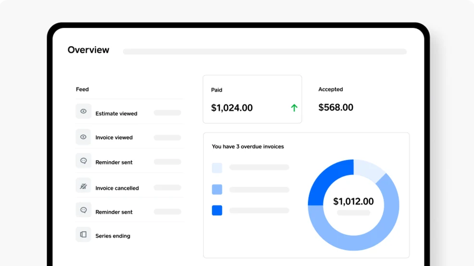Click the placeholder bar next to Overview
The height and width of the screenshot is (266, 474).
(x=265, y=52)
